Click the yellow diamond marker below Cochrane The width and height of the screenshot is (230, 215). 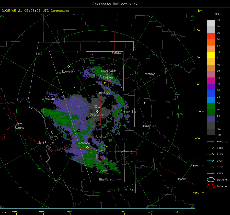[x=87, y=148]
